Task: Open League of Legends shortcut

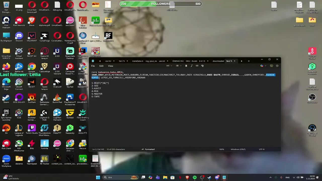Action: point(19,130)
